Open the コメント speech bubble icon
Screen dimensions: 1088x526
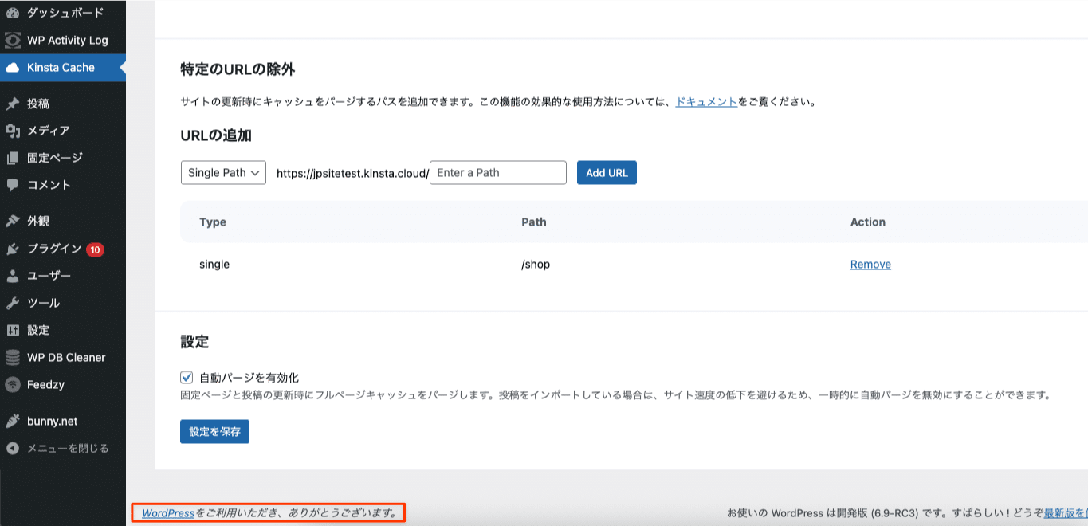(x=14, y=184)
